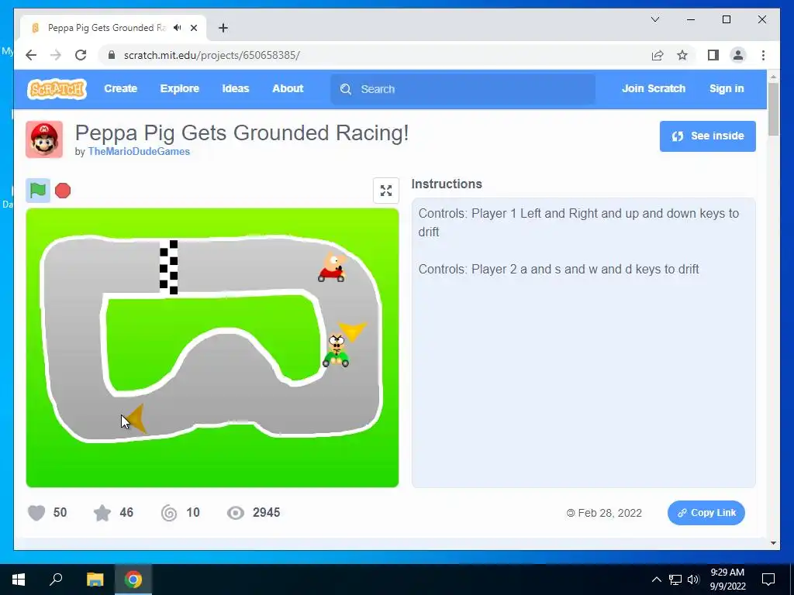Bookmark this tab with the star
Viewport: 794px width, 595px height.
point(682,55)
